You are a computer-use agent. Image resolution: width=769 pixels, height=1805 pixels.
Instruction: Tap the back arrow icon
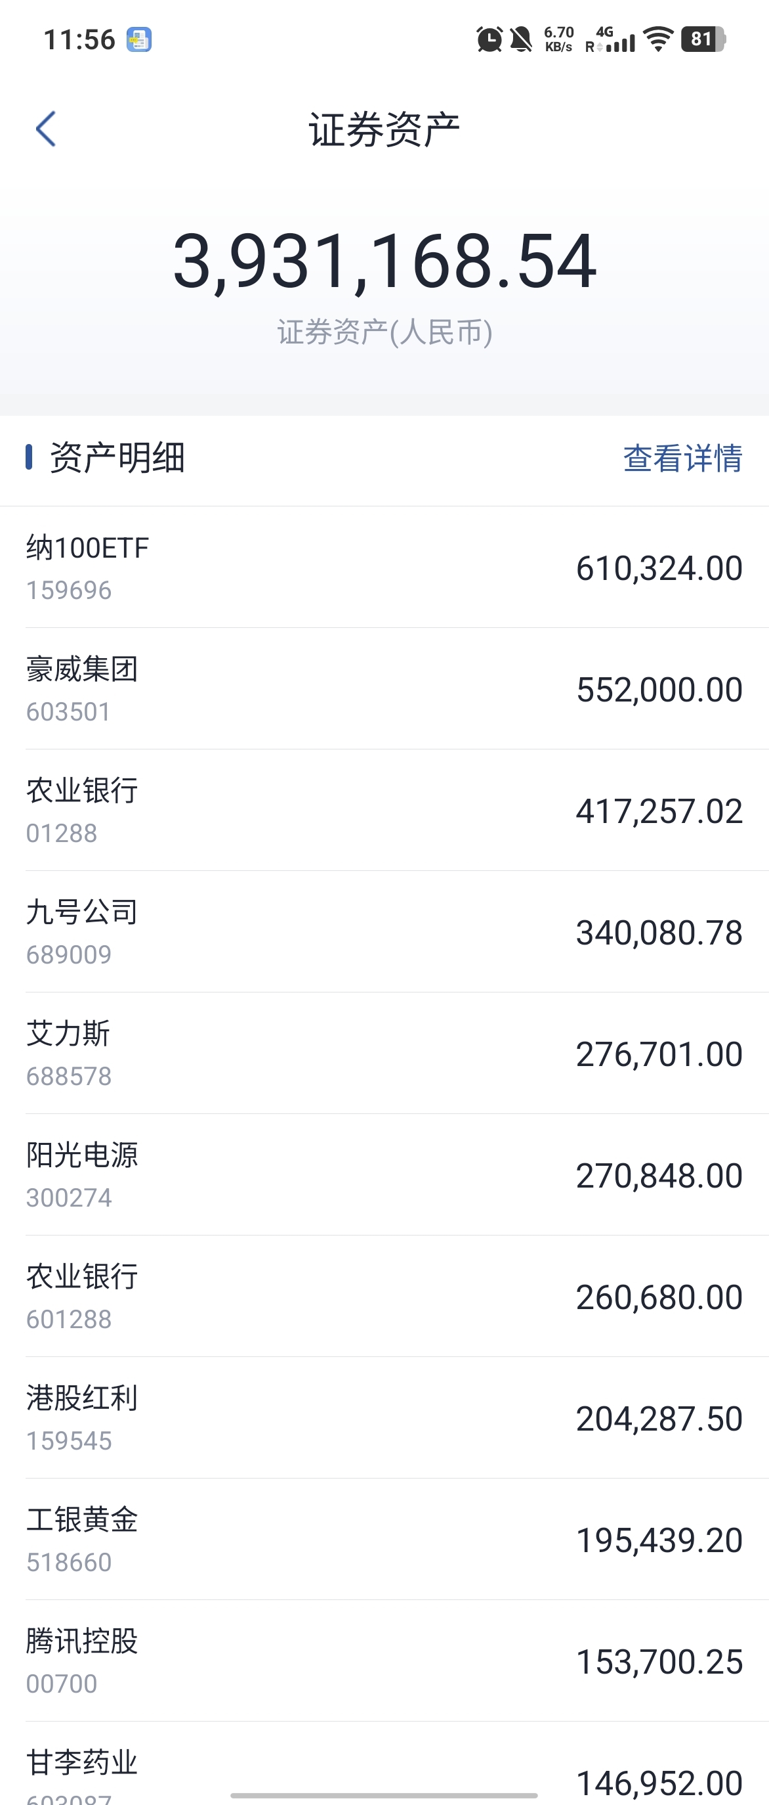45,129
